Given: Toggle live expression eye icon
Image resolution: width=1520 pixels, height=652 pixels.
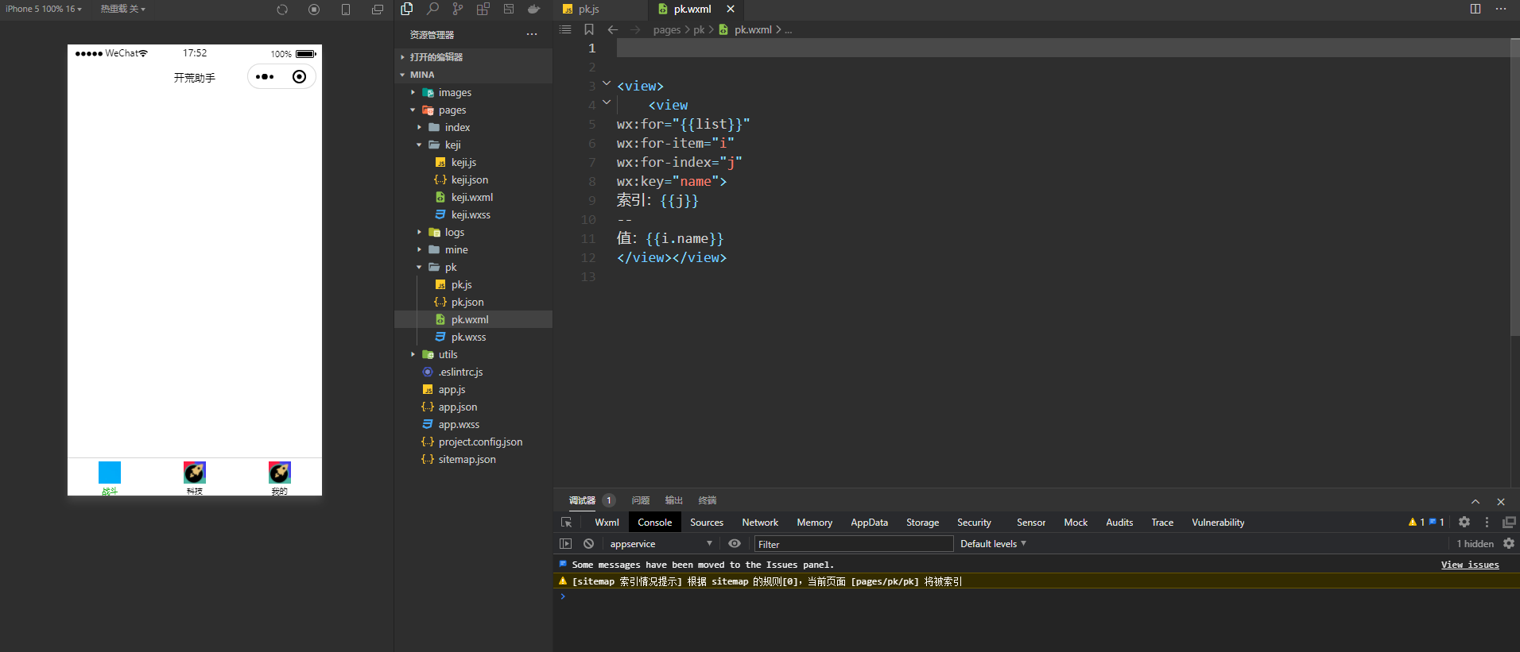Looking at the screenshot, I should [x=735, y=543].
